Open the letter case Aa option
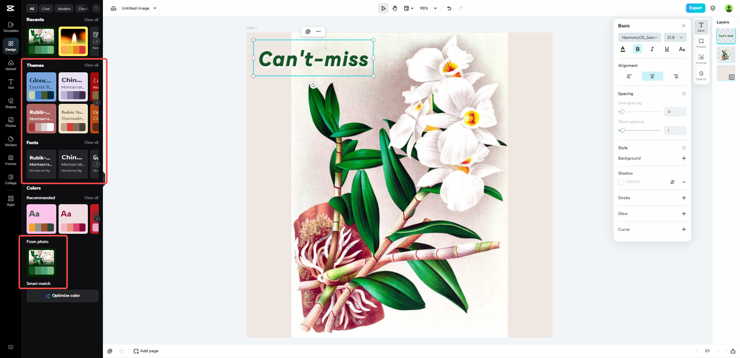Viewport: 740px width, 358px height. tap(682, 49)
